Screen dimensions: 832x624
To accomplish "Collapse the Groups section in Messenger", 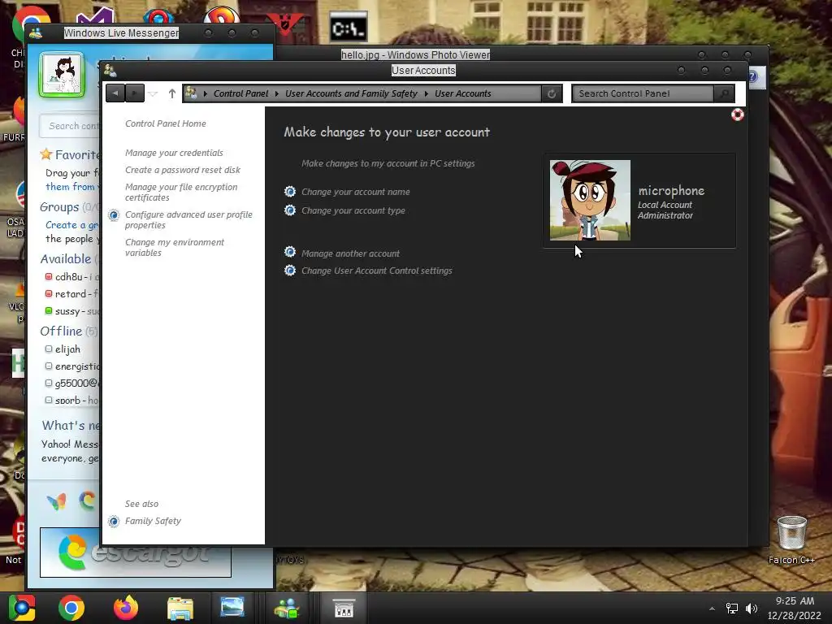I will tap(58, 207).
